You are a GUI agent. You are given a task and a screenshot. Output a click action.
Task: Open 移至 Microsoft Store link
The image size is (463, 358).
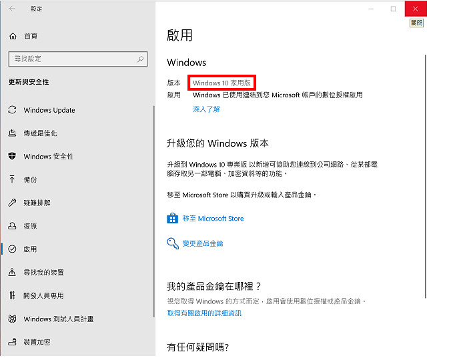coord(213,219)
